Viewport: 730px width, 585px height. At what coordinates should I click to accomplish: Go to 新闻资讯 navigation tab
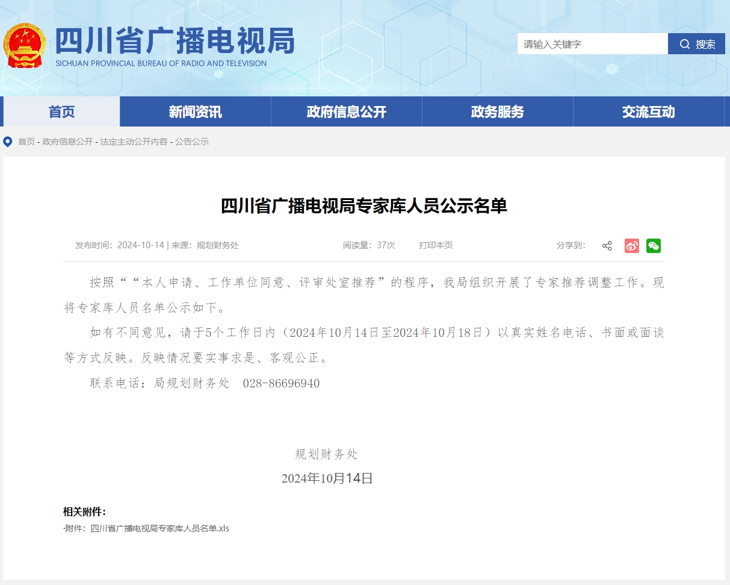click(x=195, y=111)
